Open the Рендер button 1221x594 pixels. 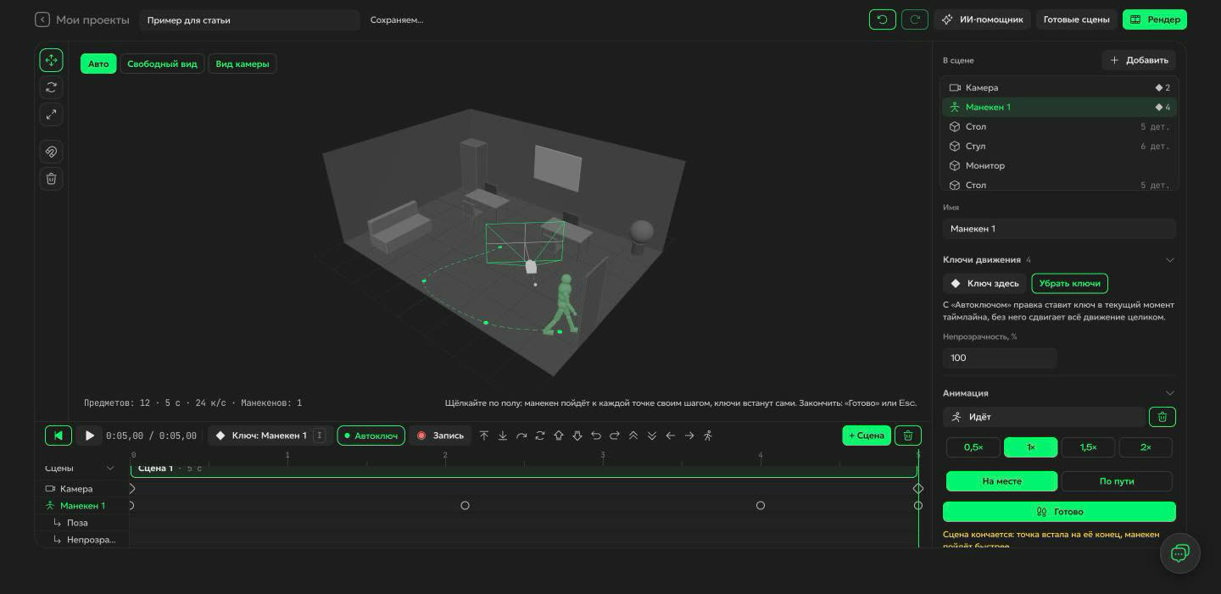click(x=1155, y=19)
